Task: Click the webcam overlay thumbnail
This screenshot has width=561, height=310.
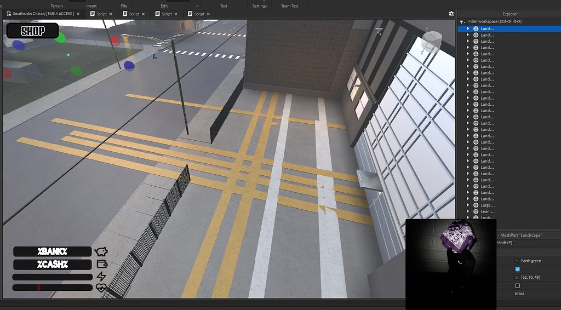Action: pyautogui.click(x=451, y=264)
